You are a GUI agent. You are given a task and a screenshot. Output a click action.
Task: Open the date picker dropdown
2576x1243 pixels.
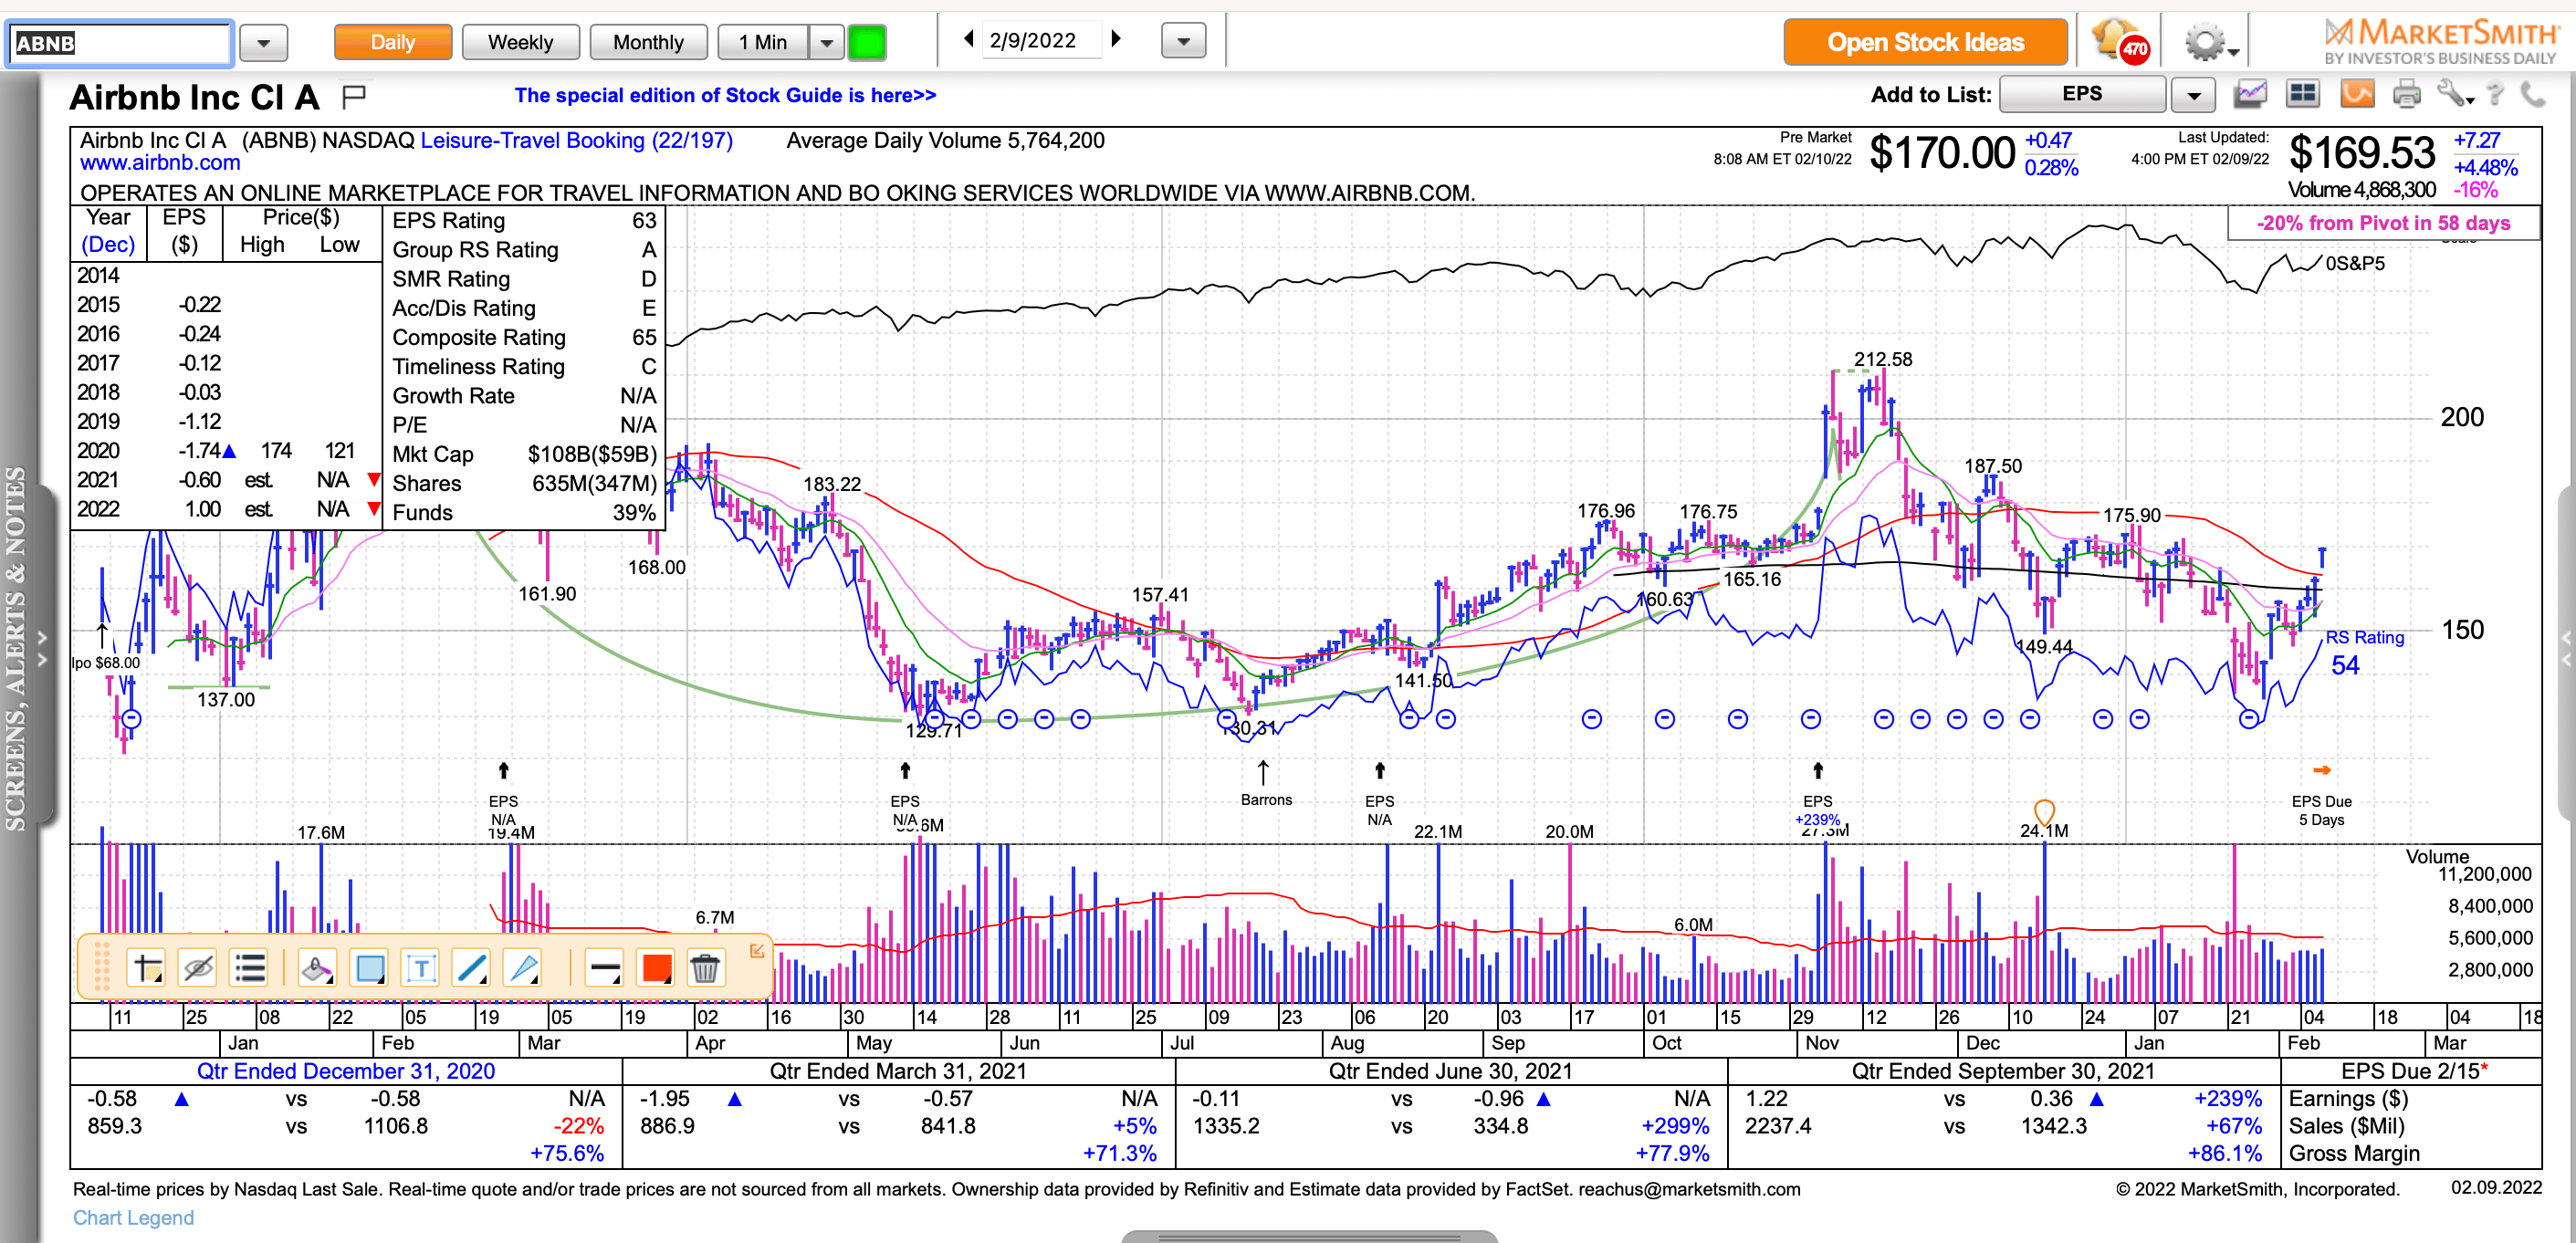click(x=1183, y=42)
